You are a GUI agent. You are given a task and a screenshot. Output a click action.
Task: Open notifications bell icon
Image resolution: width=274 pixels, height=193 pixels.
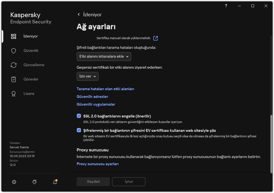55,182
